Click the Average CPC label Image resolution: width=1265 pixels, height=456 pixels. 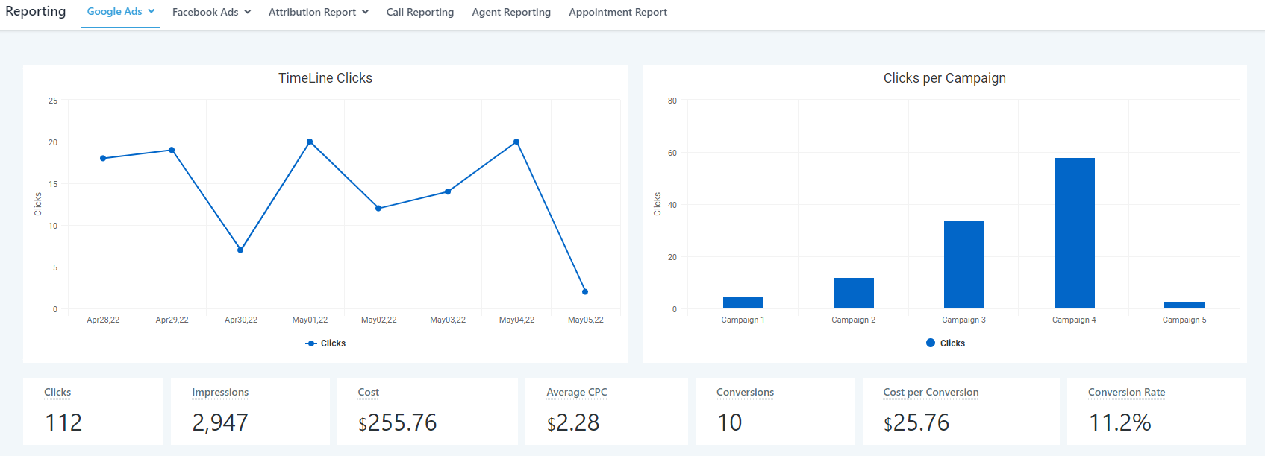[576, 393]
